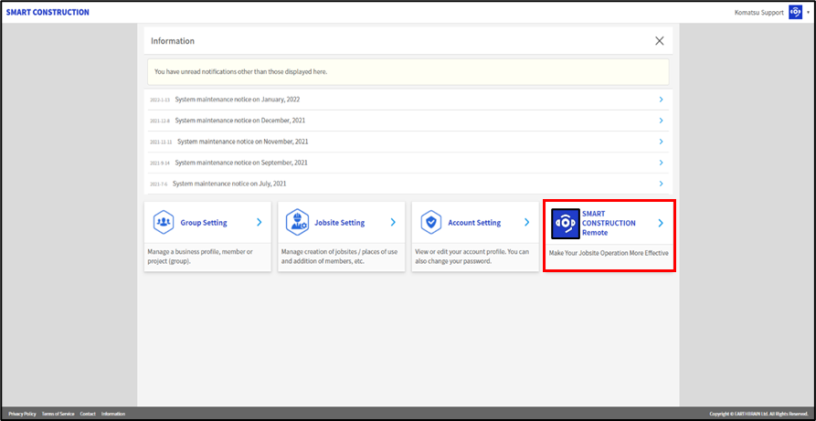Open the SMART CONSTRUCTION Remote headset icon
Screen dimensions: 816x421
coord(565,223)
